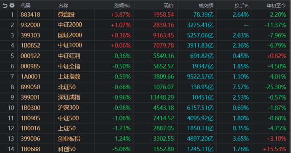291x153 pixels.
Task: Click turnover amount 4897.20亿
Action: point(200,139)
